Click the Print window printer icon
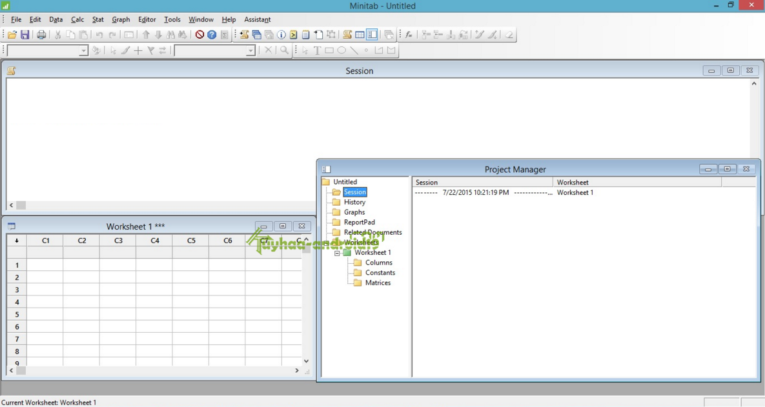This screenshot has height=407, width=765. click(x=41, y=35)
